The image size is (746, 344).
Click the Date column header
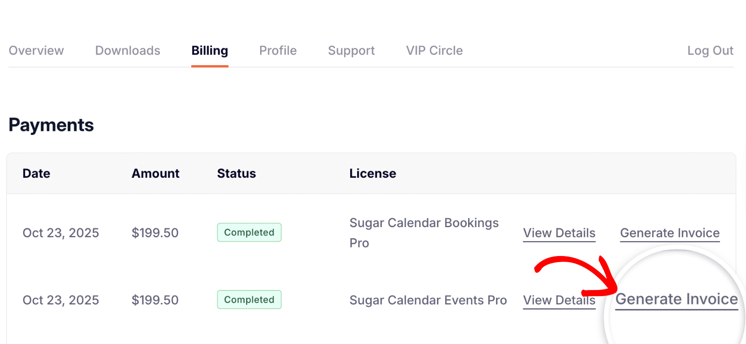click(36, 174)
